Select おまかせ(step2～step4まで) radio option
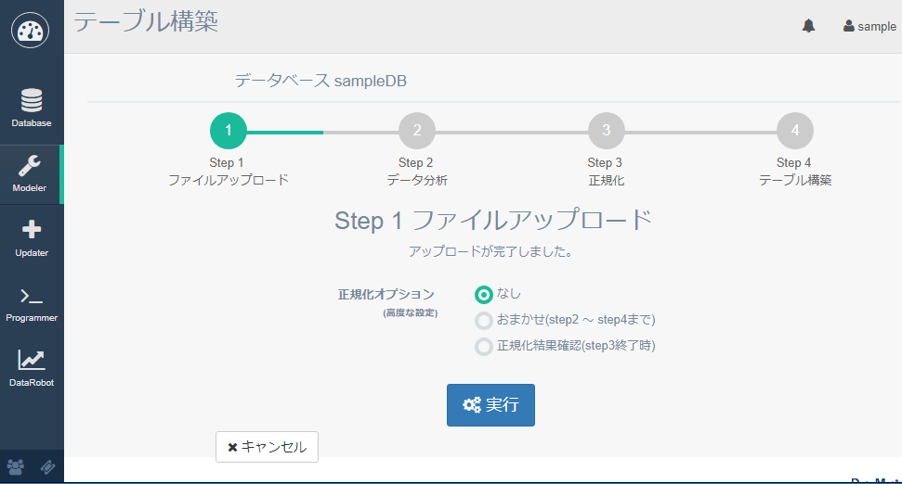 coord(484,321)
